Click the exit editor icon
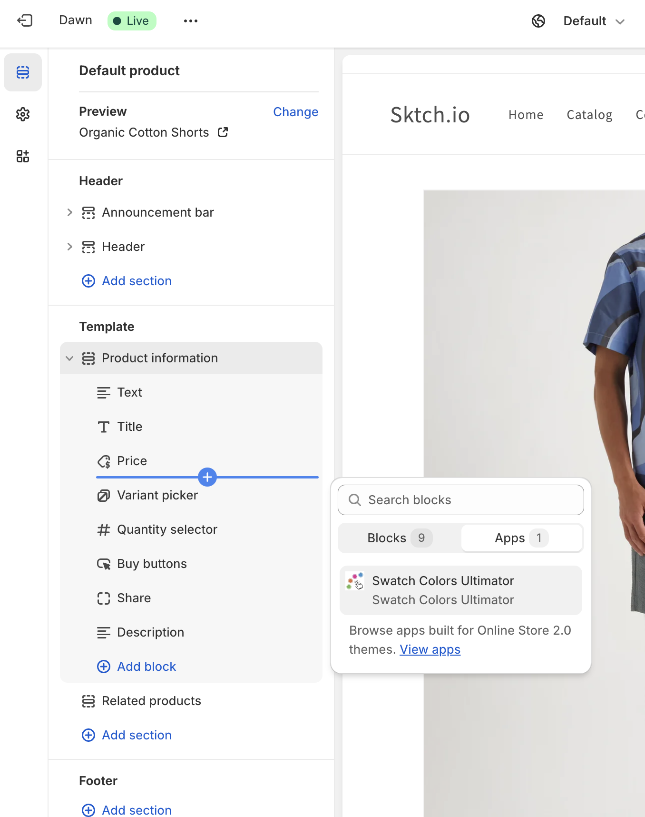This screenshot has height=817, width=645. [x=25, y=20]
